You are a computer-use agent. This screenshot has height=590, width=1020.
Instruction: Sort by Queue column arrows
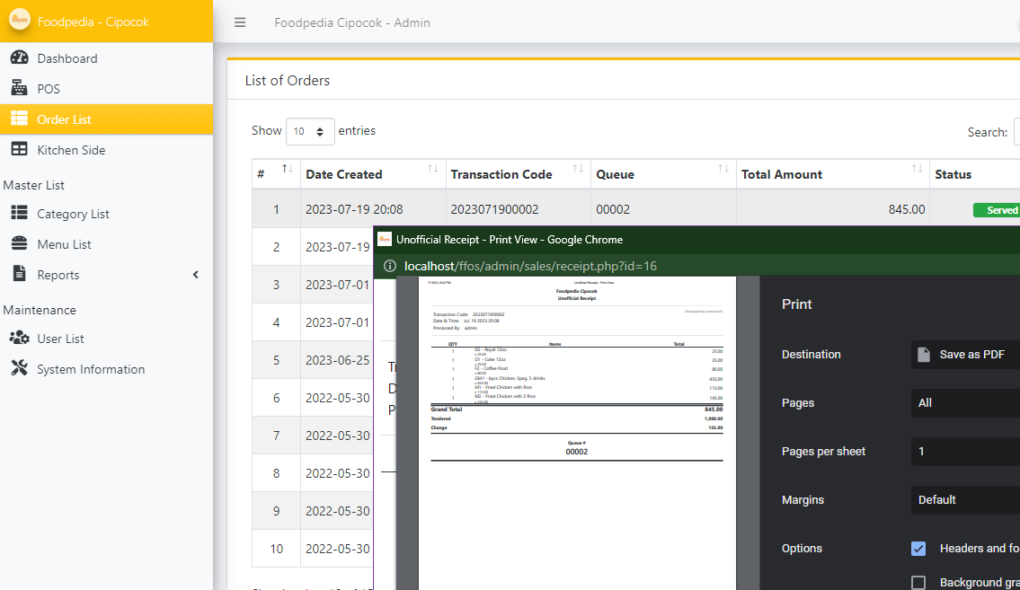pyautogui.click(x=723, y=169)
